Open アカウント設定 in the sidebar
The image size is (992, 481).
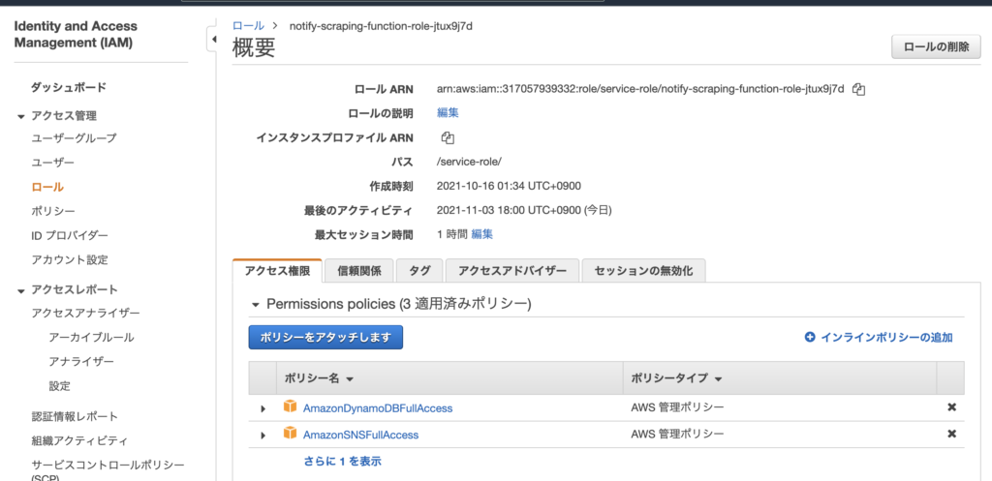coord(70,259)
